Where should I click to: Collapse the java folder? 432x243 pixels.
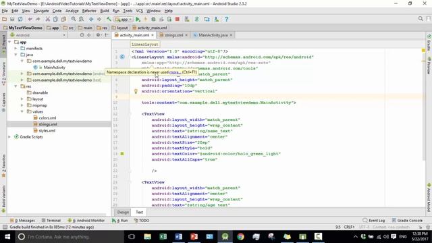click(16, 55)
